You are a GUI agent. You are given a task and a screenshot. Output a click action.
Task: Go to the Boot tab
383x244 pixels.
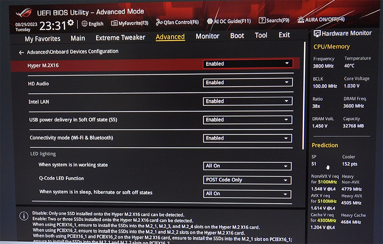tap(237, 36)
